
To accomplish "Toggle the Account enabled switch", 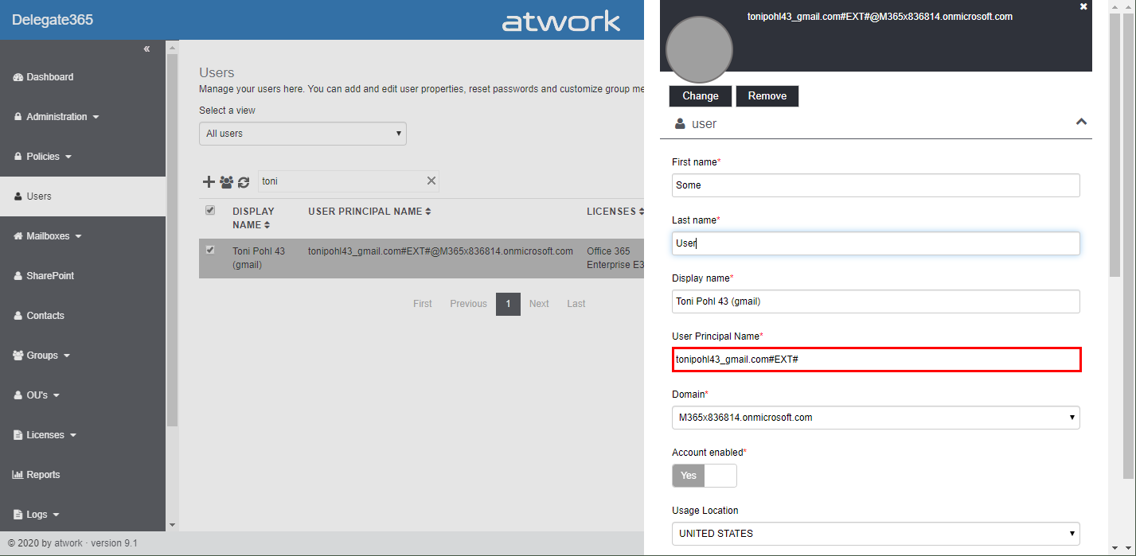I will (705, 476).
